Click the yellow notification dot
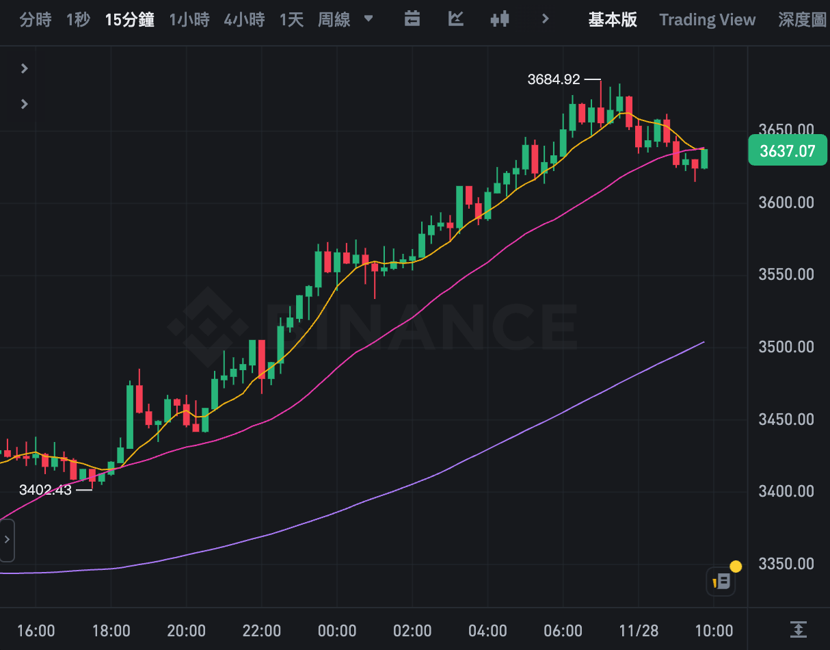Viewport: 830px width, 650px height. pyautogui.click(x=736, y=567)
